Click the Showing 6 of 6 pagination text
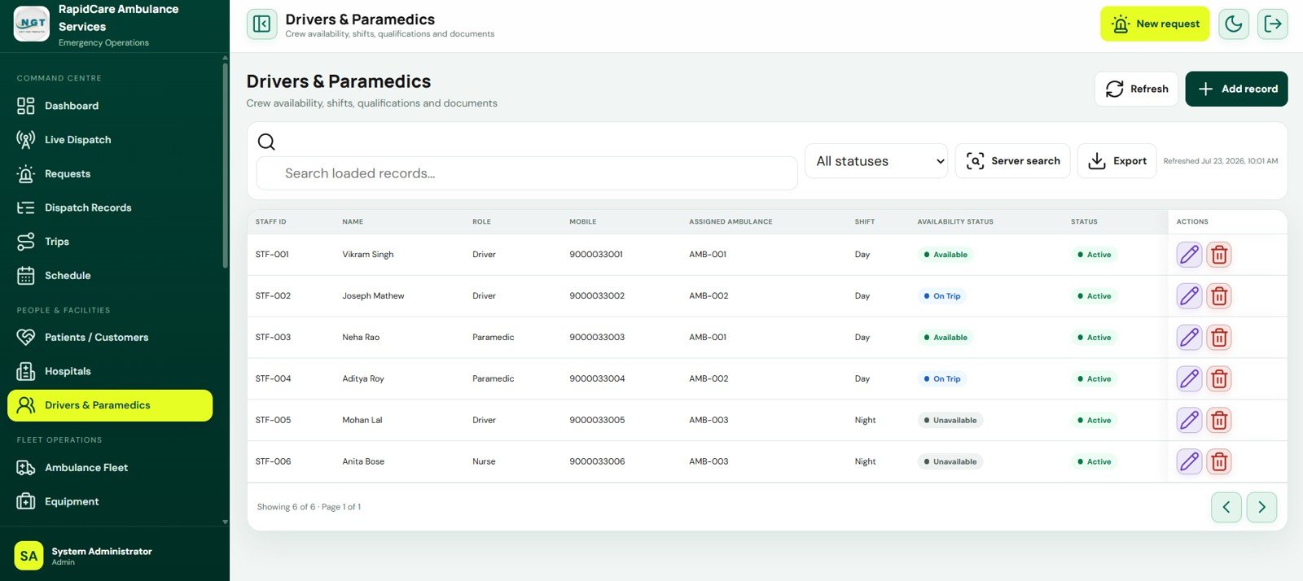 tap(309, 507)
